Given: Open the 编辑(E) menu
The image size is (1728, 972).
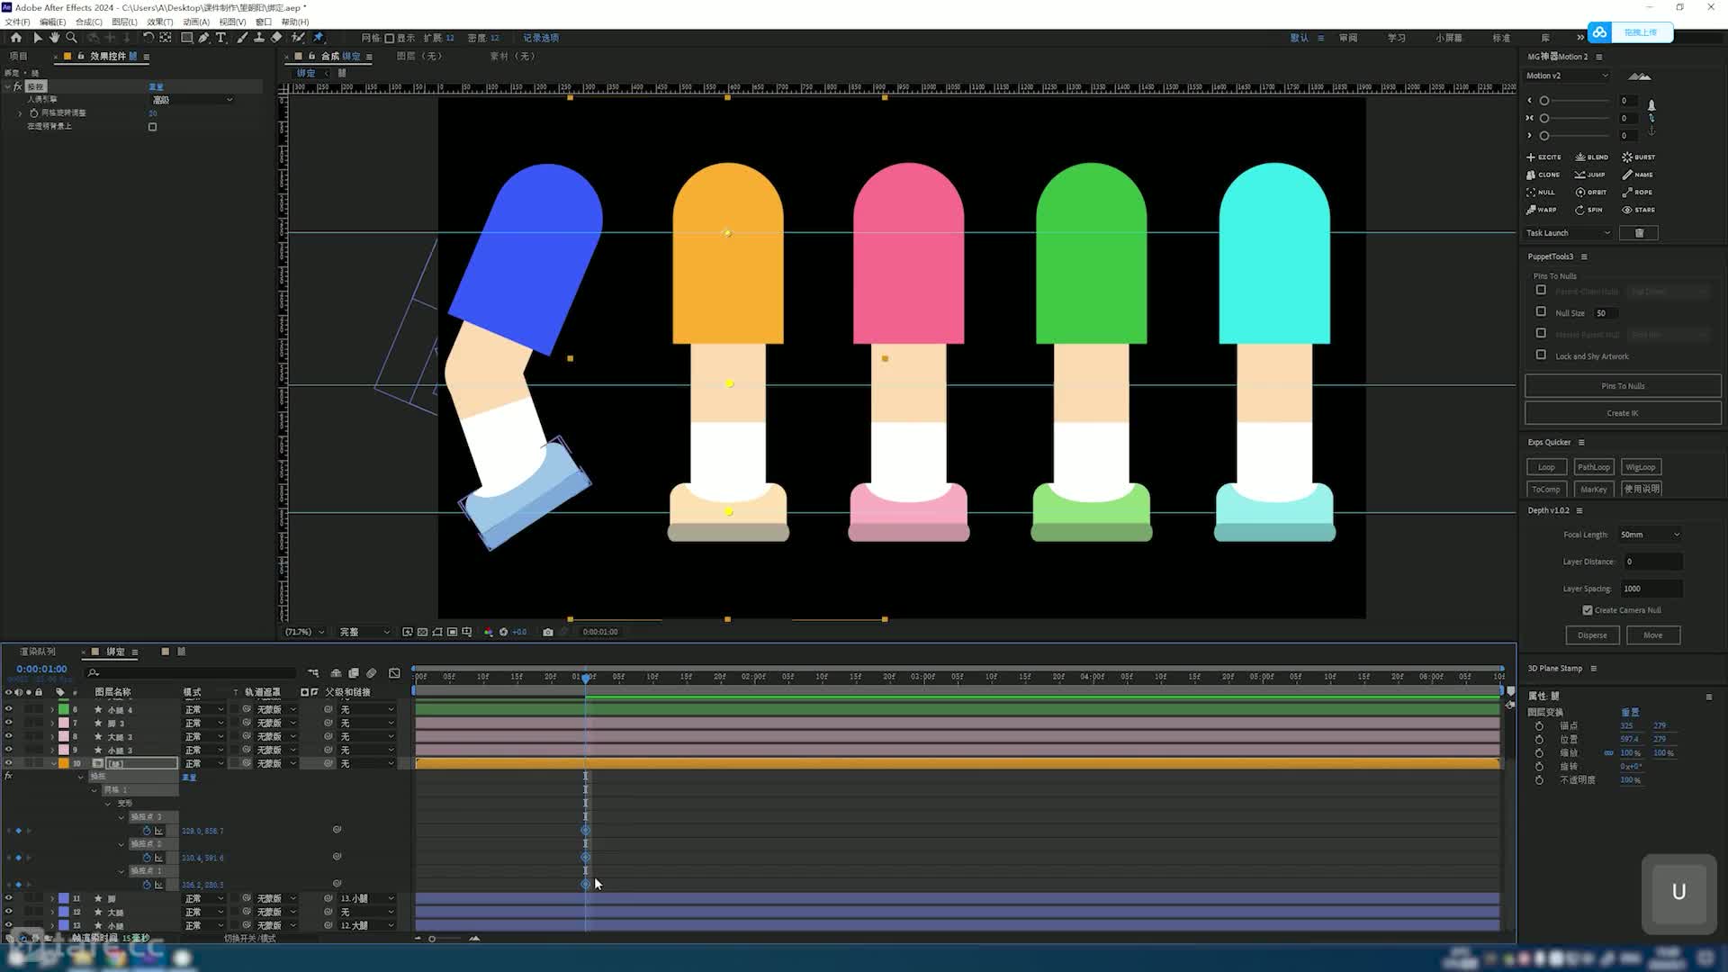Looking at the screenshot, I should [52, 22].
